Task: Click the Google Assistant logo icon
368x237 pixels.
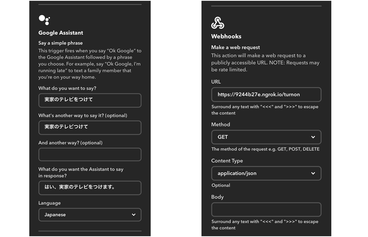Action: coord(44,20)
